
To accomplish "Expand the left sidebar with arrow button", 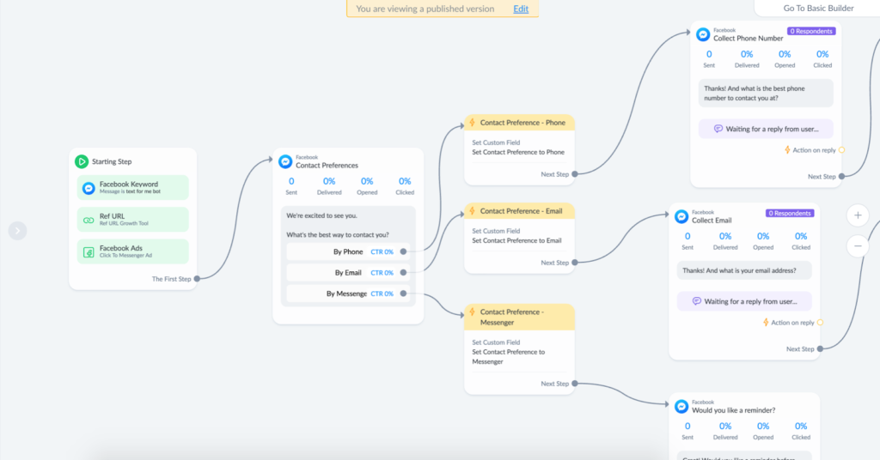I will pyautogui.click(x=18, y=230).
